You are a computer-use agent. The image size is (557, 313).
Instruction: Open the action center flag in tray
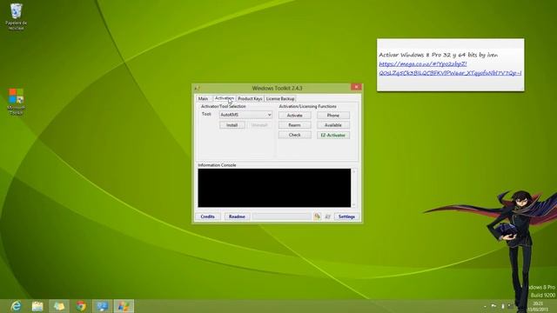(493, 306)
